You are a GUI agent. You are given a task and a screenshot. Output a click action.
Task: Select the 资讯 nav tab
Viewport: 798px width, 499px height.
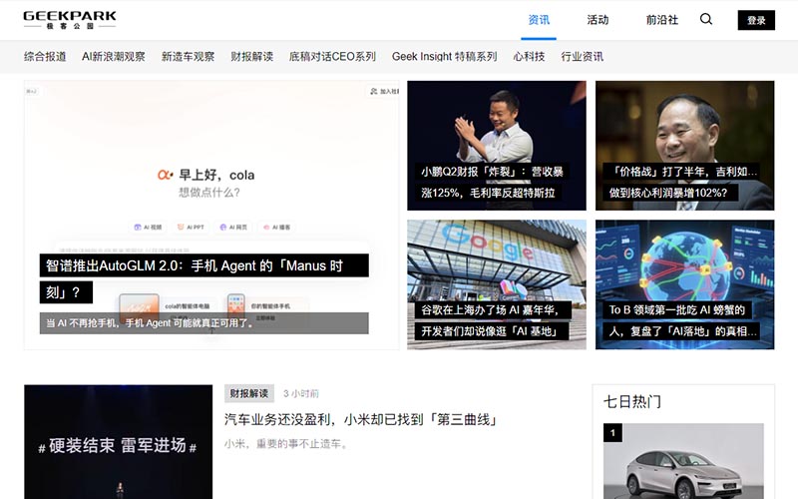coord(539,20)
